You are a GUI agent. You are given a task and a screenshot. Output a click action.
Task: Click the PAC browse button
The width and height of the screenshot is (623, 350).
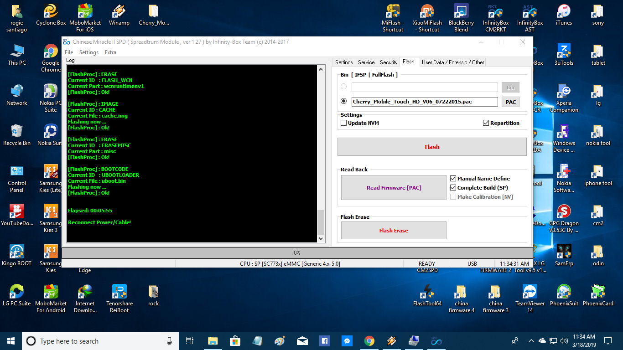[x=510, y=102]
